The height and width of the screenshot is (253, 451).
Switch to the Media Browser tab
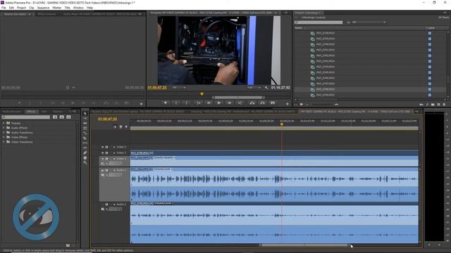coord(12,112)
